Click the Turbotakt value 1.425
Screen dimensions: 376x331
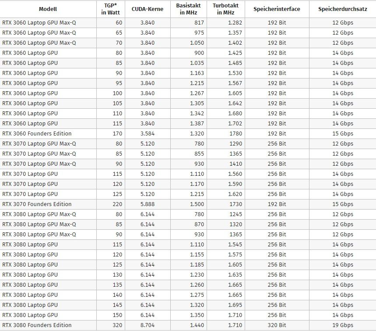click(235, 53)
